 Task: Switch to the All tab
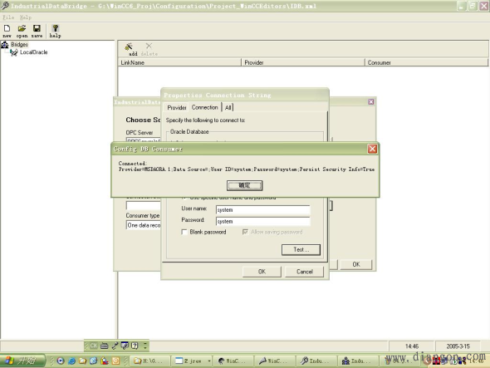click(x=228, y=107)
